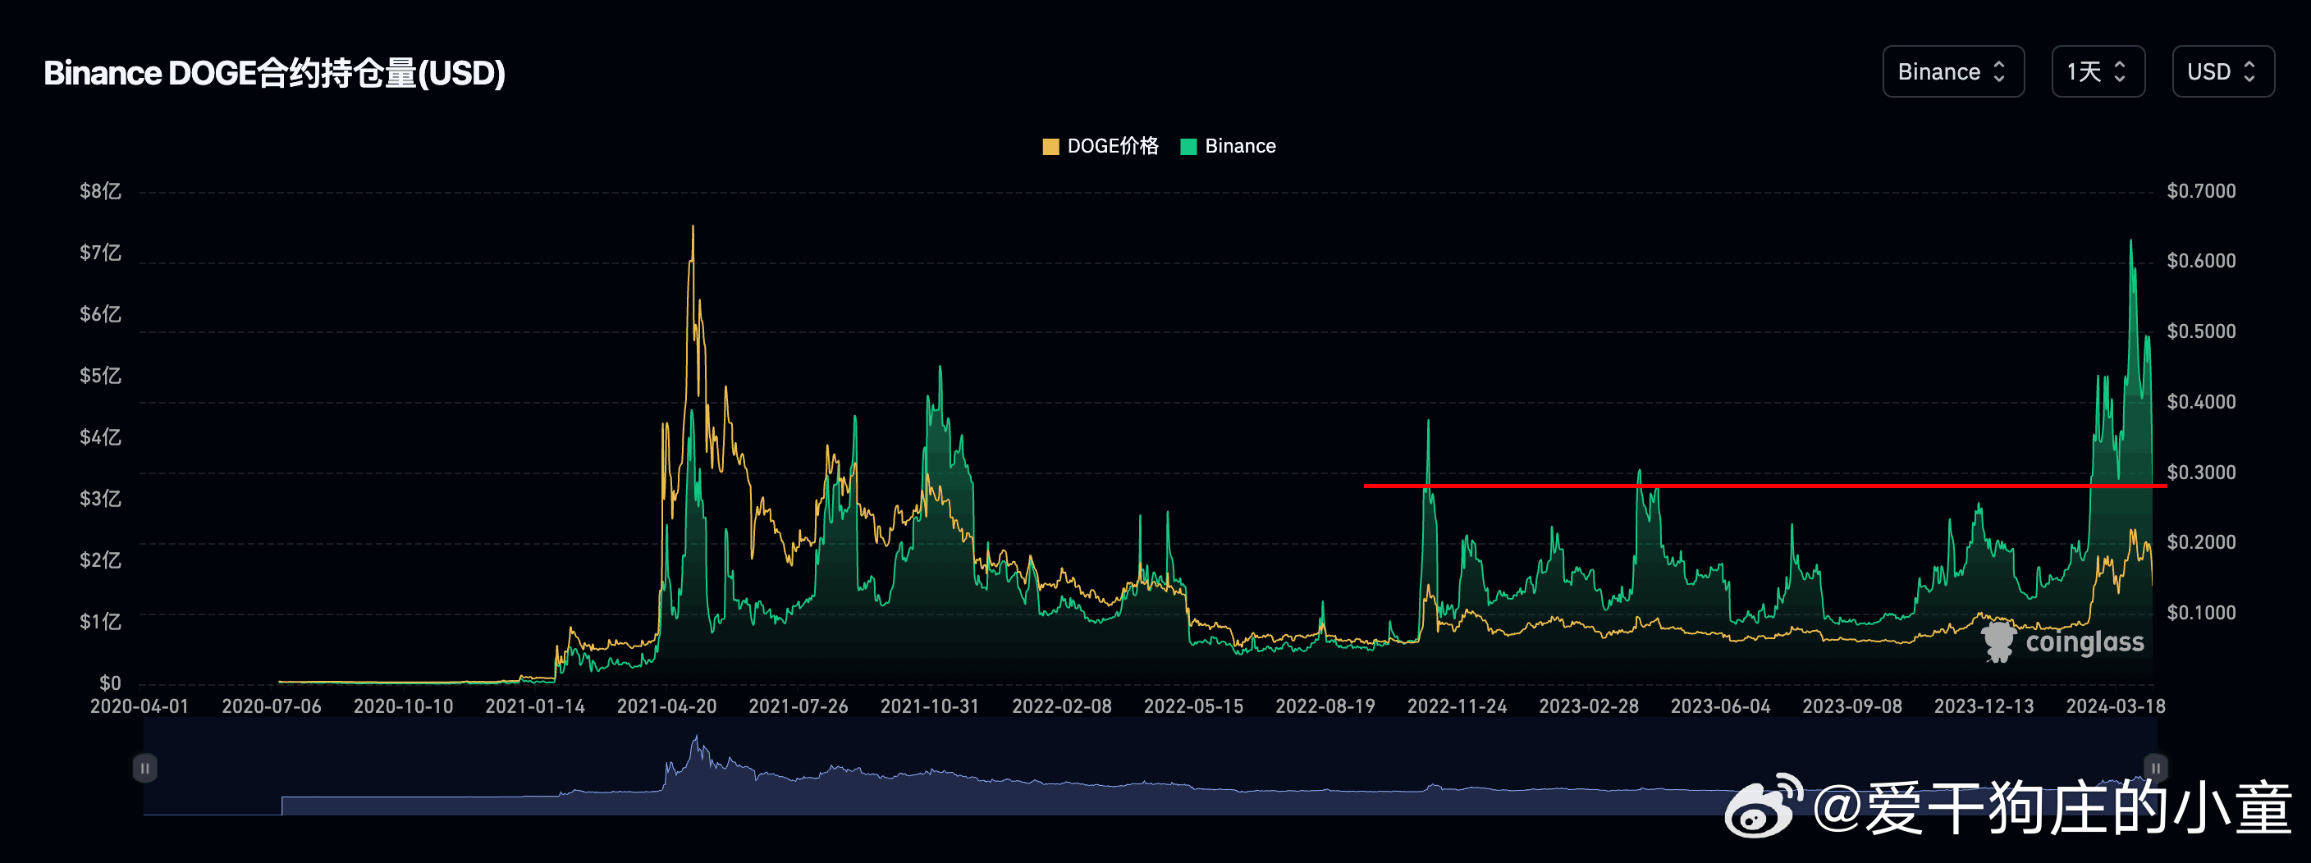This screenshot has height=863, width=2311.
Task: Open the 1天 interval dropdown
Action: pyautogui.click(x=2098, y=71)
